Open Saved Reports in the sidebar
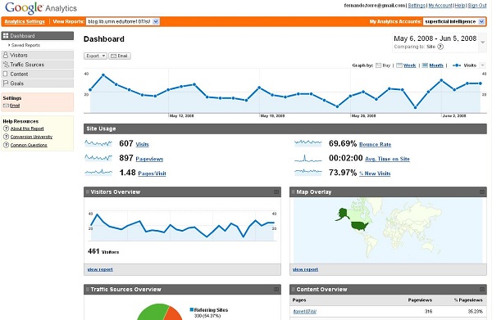The image size is (492, 320). 25,45
